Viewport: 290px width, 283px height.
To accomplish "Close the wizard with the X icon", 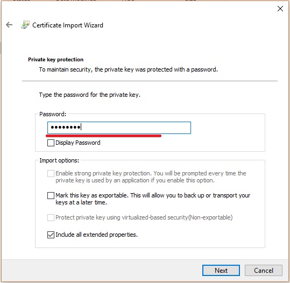I will click(x=280, y=9).
